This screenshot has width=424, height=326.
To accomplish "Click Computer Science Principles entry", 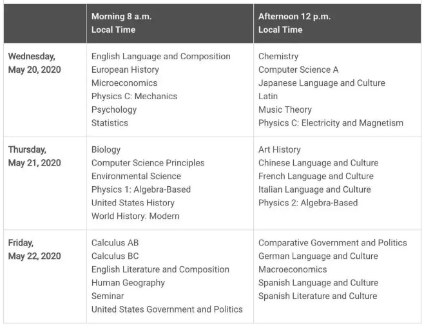I will [x=148, y=163].
